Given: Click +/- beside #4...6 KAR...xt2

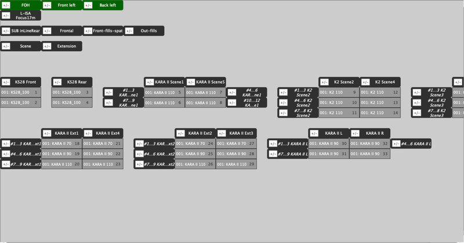Looking at the screenshot, I should click(139, 154).
